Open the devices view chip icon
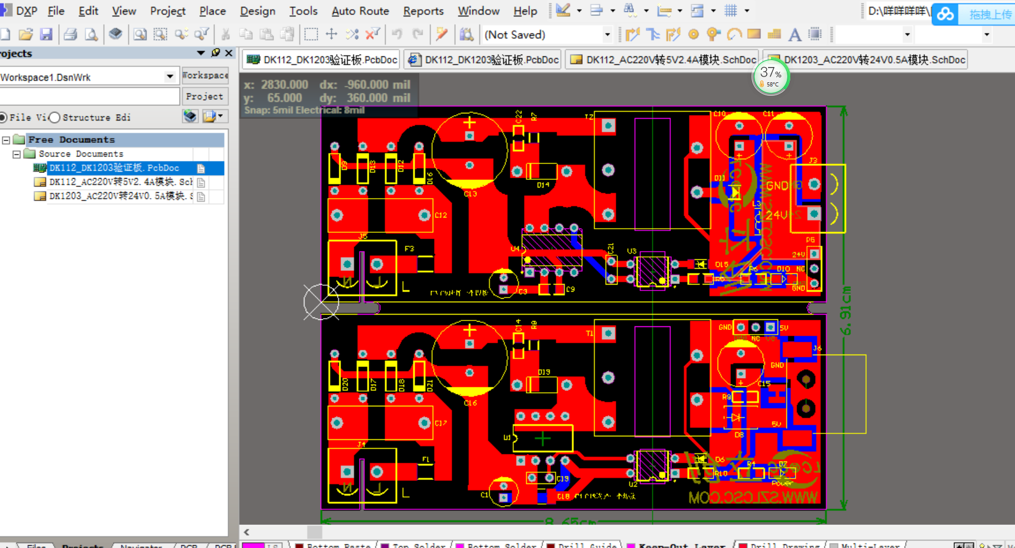 click(116, 35)
